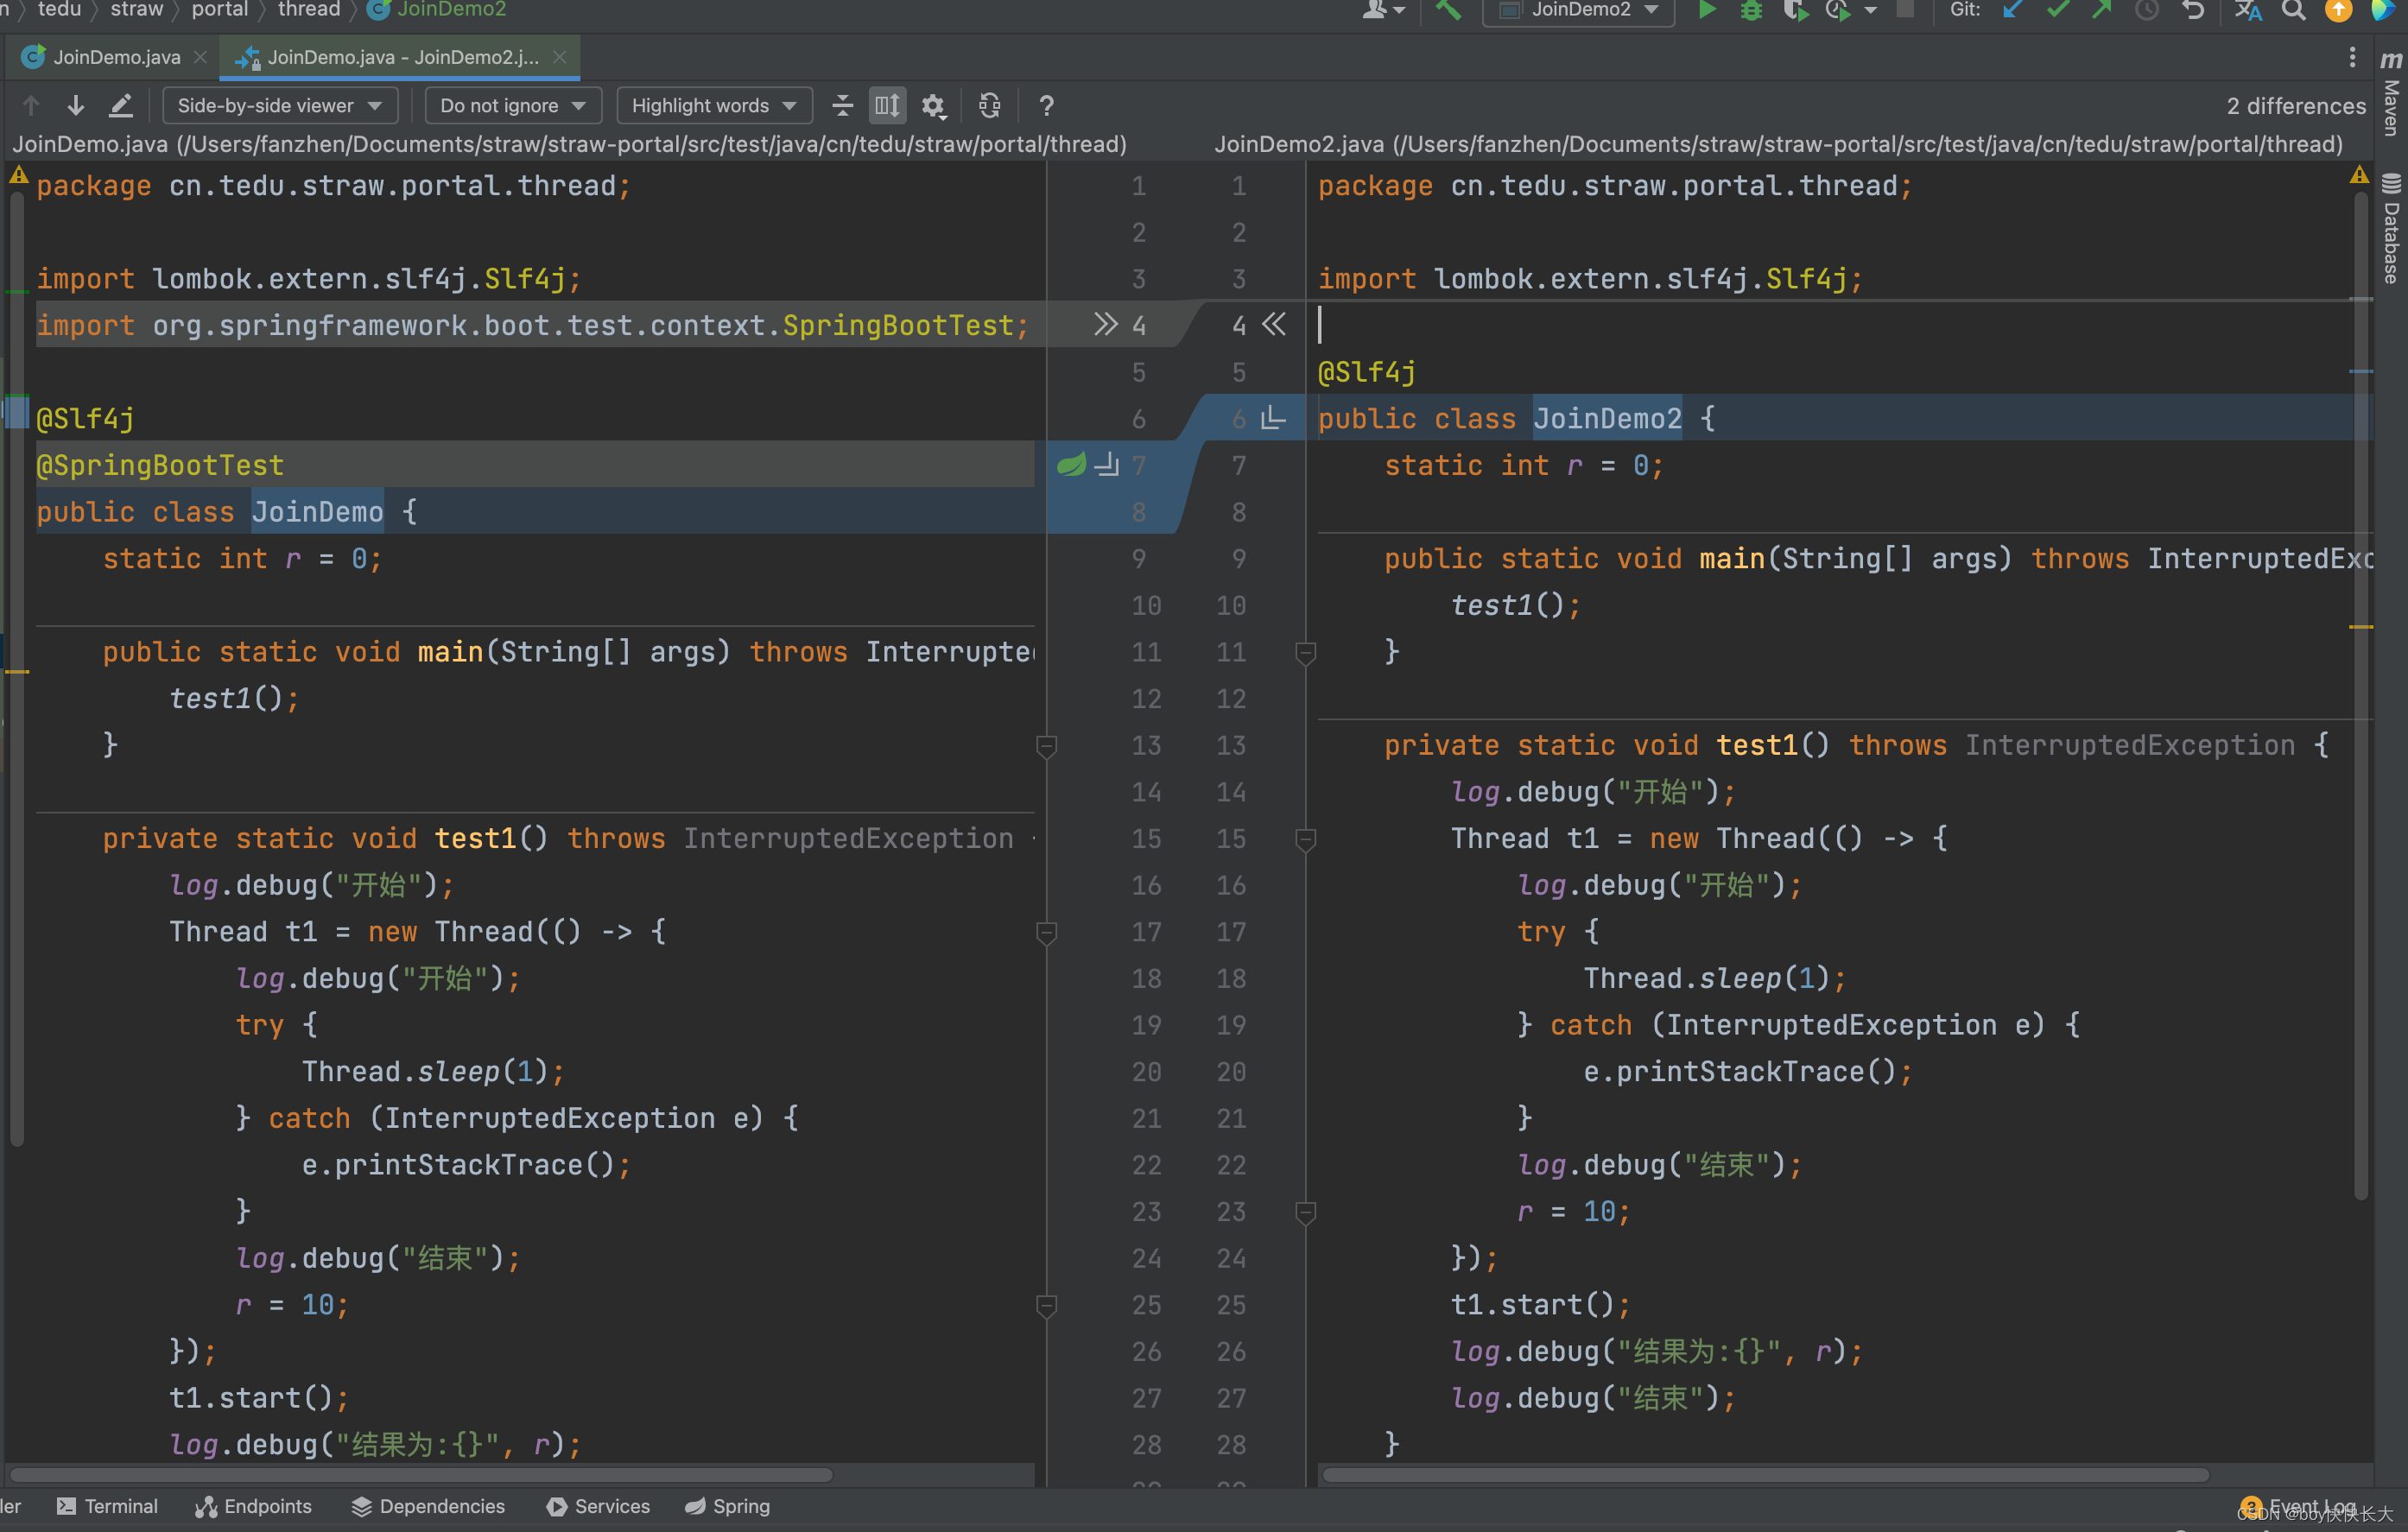Open Maven tool window

2391,94
